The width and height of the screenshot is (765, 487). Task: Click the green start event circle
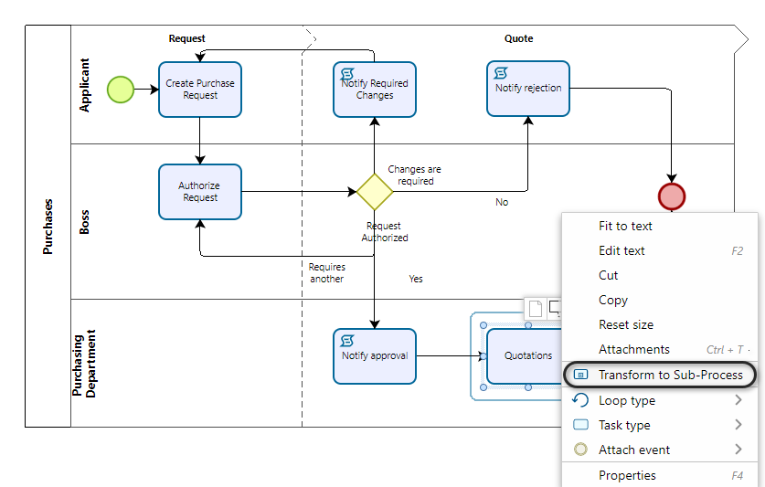point(121,89)
